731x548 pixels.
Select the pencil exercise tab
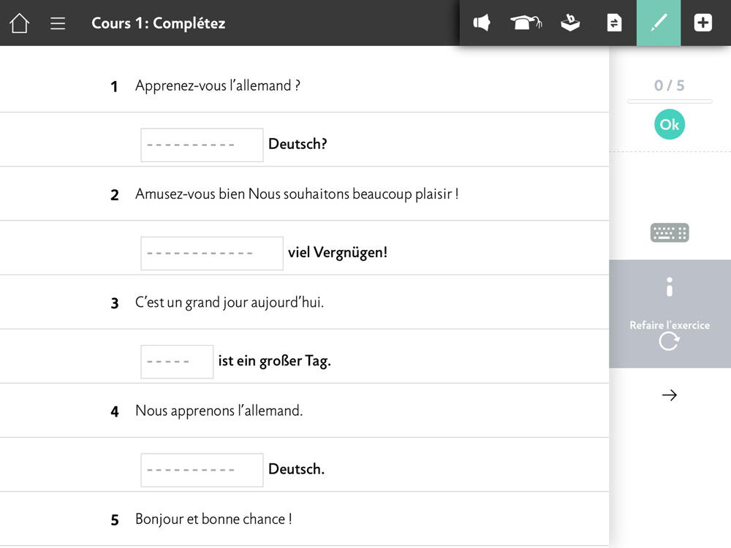click(x=659, y=23)
